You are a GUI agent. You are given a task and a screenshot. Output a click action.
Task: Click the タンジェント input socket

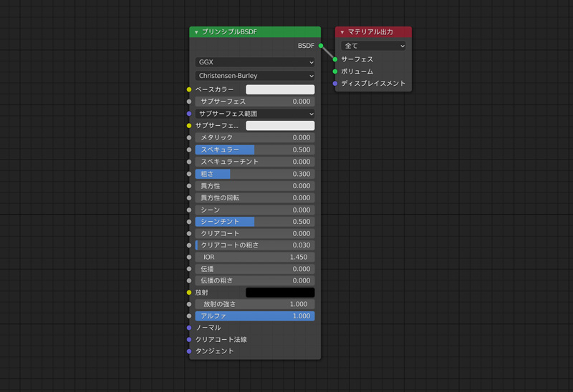pyautogui.click(x=189, y=351)
